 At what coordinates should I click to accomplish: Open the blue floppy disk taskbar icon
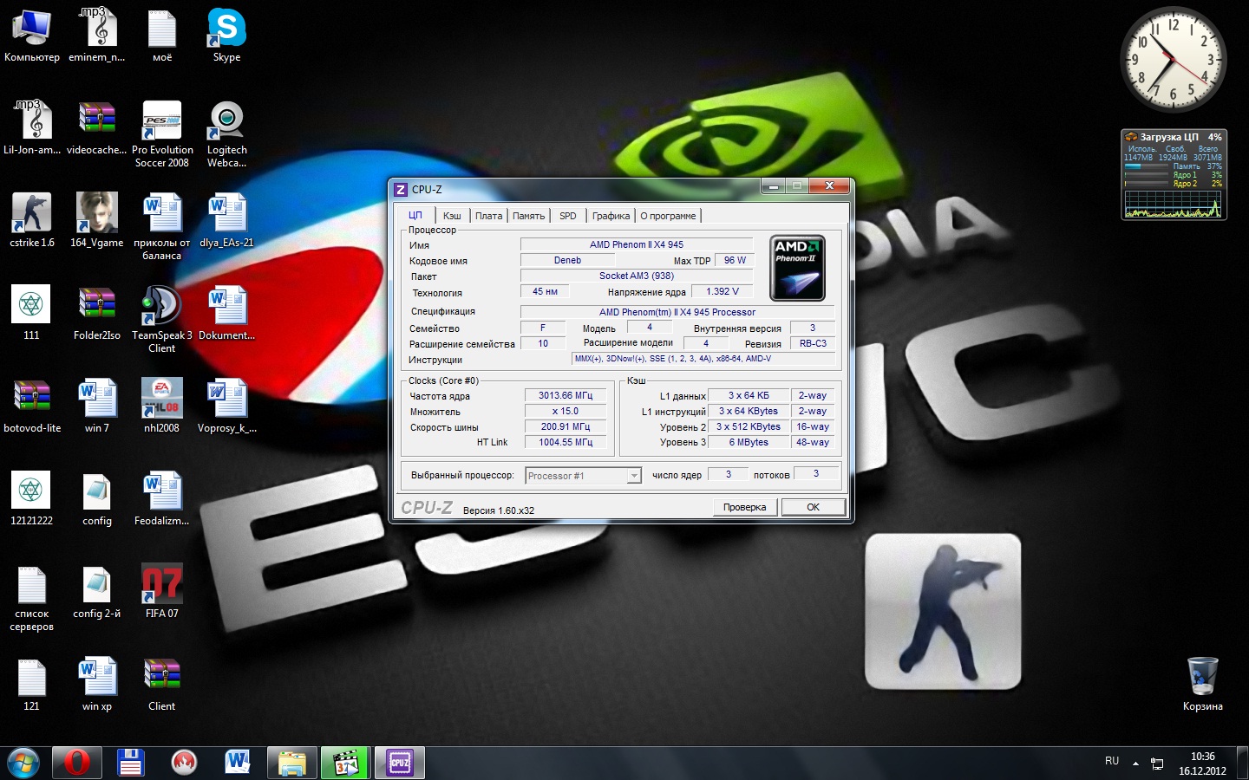(130, 763)
